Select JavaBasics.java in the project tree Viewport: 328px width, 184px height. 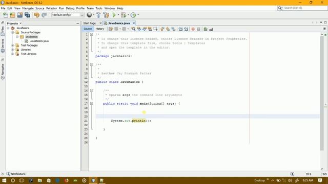pyautogui.click(x=39, y=41)
